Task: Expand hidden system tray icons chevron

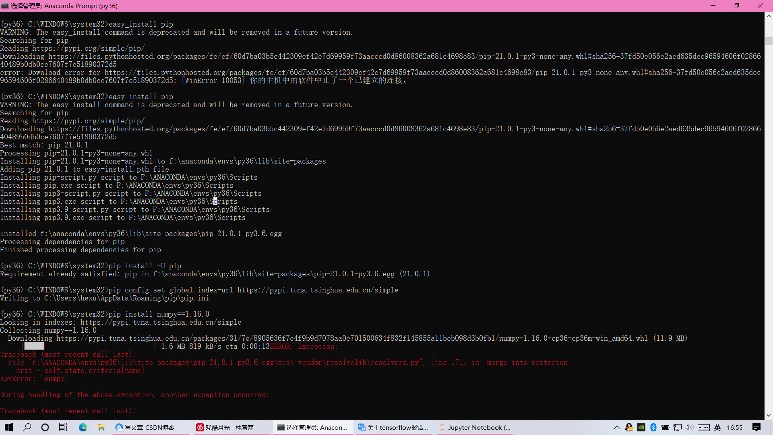Action: coord(617,427)
